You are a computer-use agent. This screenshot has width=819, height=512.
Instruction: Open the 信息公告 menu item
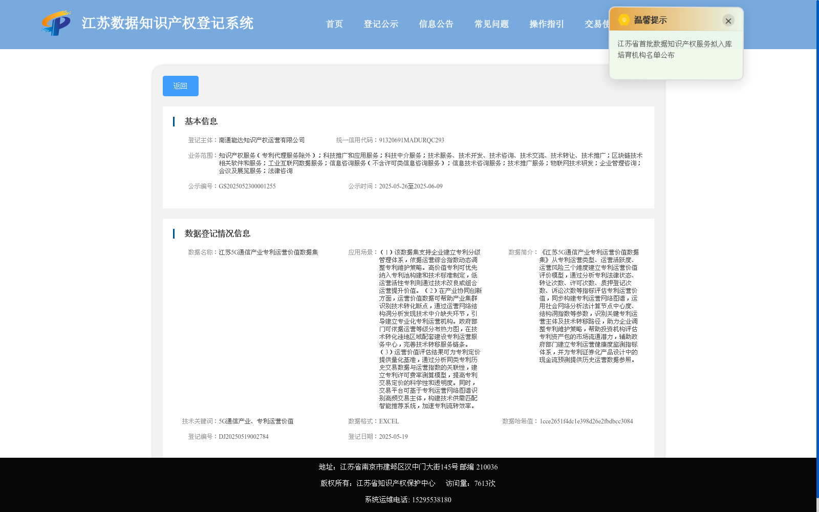click(436, 24)
